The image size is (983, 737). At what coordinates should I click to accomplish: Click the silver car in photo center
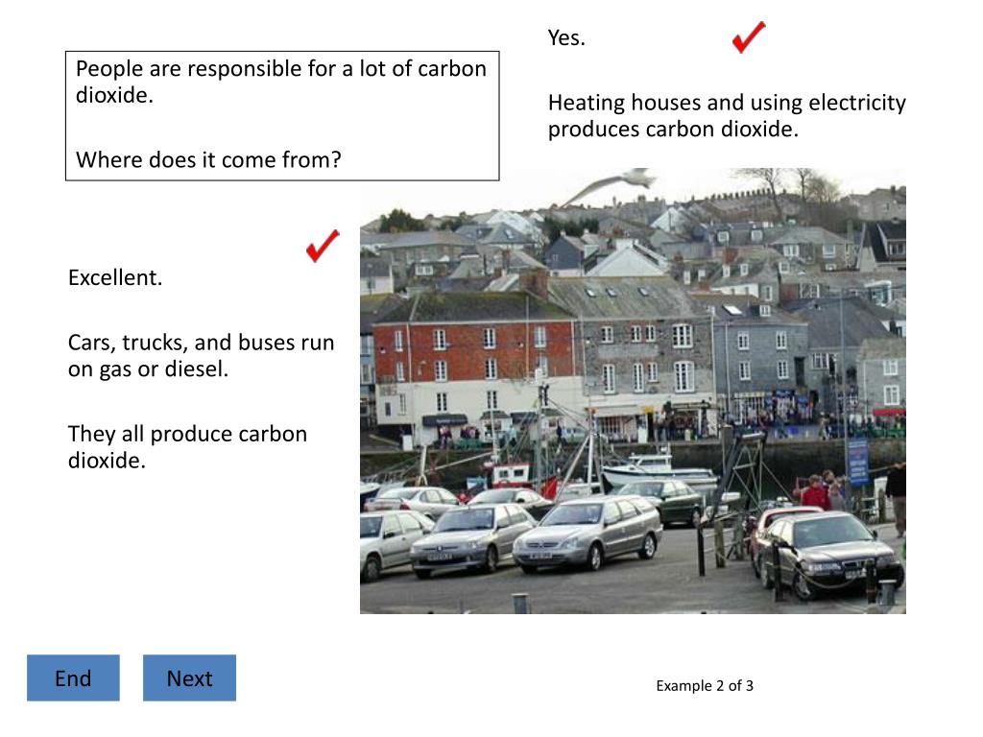587,533
